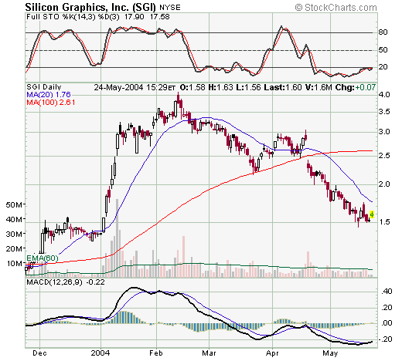This screenshot has width=402, height=361.
Task: Click the stochastic '50' level label
Action: [383, 50]
